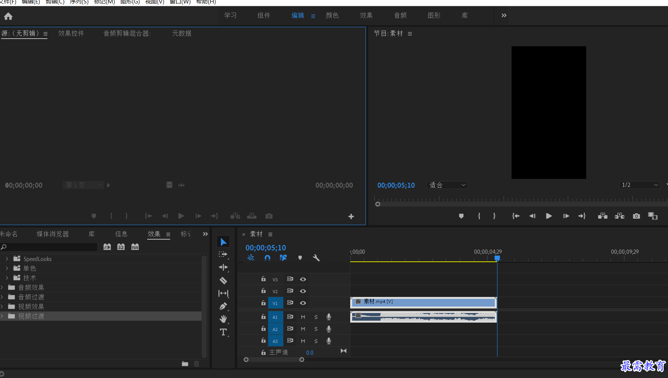
Task: Enable voice-over record on A1
Action: pyautogui.click(x=329, y=317)
